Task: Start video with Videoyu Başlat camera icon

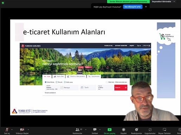Action: [22, 130]
